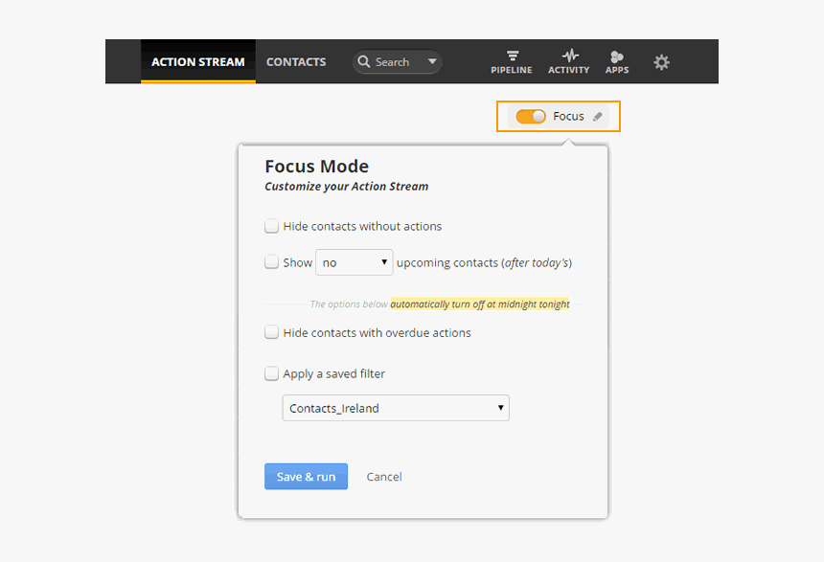The width and height of the screenshot is (824, 562).
Task: Open the Contacts_Ireland filter dropdown
Action: pyautogui.click(x=396, y=408)
